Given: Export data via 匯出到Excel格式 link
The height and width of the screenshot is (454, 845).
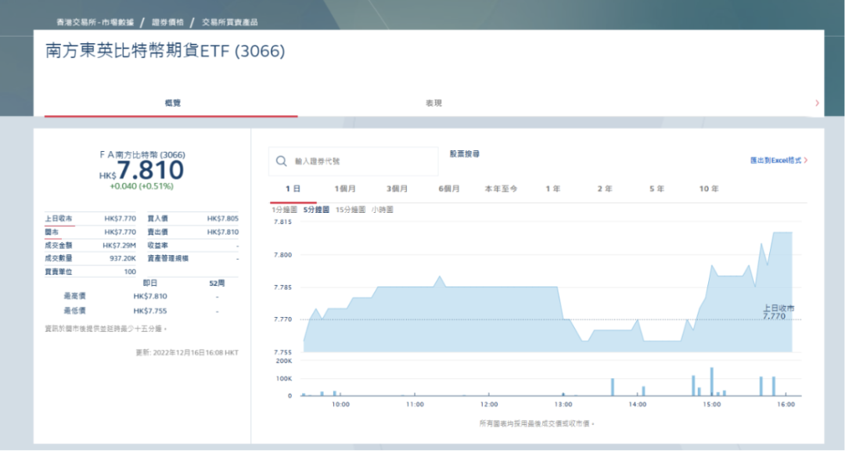Looking at the screenshot, I should [x=778, y=160].
